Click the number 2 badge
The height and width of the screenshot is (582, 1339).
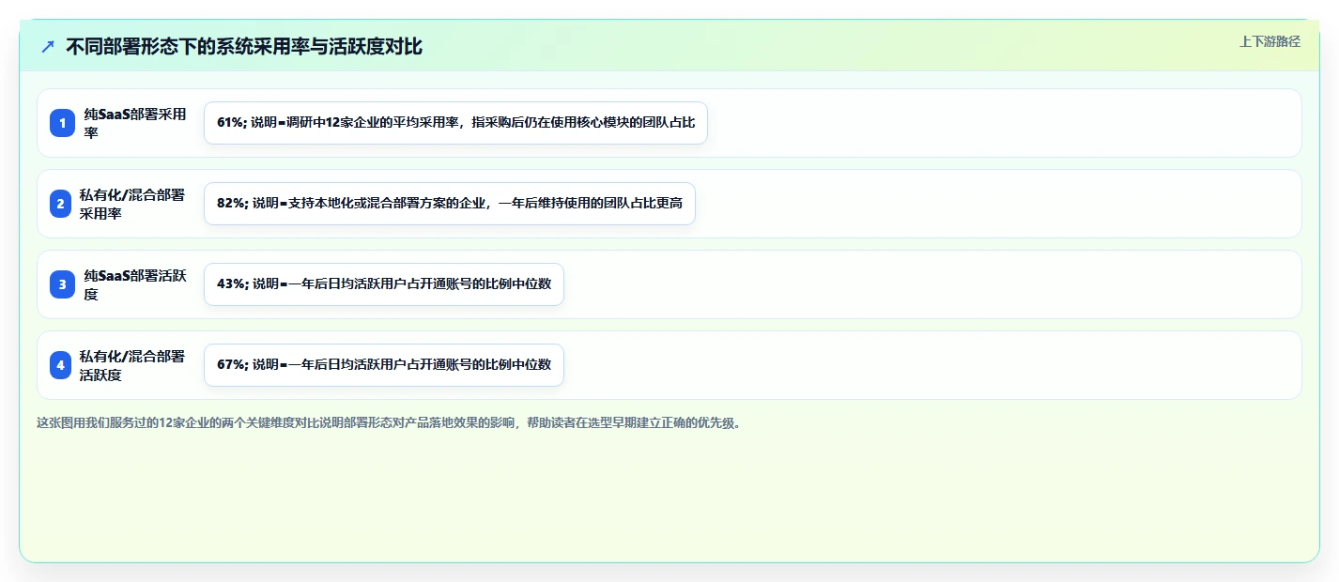[x=62, y=204]
